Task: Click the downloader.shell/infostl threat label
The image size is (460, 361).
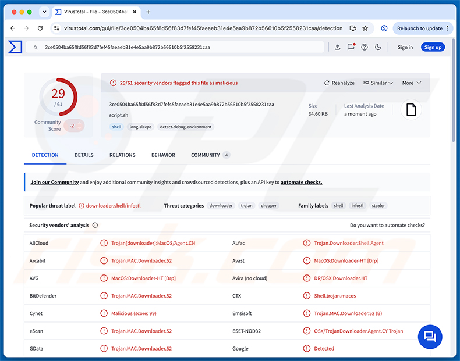Action: [x=113, y=206]
